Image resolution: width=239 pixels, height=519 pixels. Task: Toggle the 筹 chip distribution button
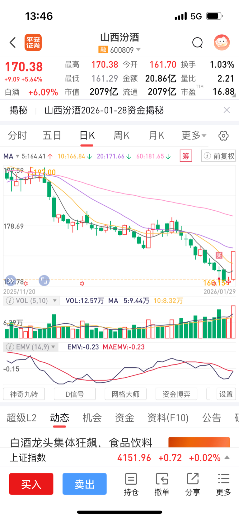[186, 156]
